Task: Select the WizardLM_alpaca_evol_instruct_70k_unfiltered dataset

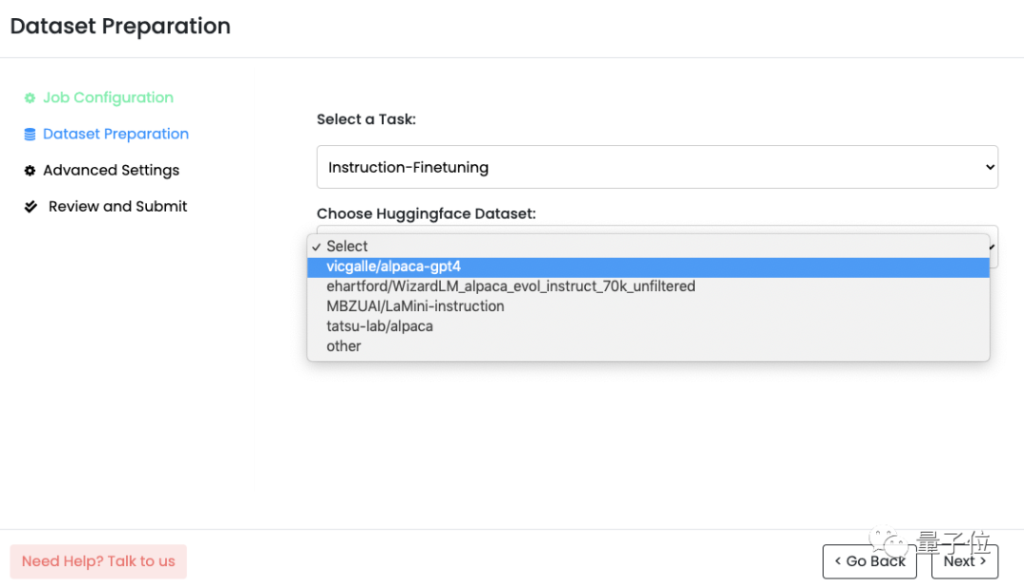Action: [x=510, y=286]
